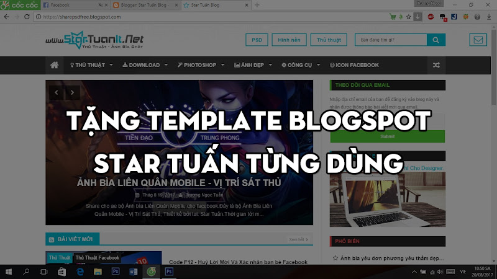
Task: Open the red ABP extension icon
Action: tap(431, 17)
